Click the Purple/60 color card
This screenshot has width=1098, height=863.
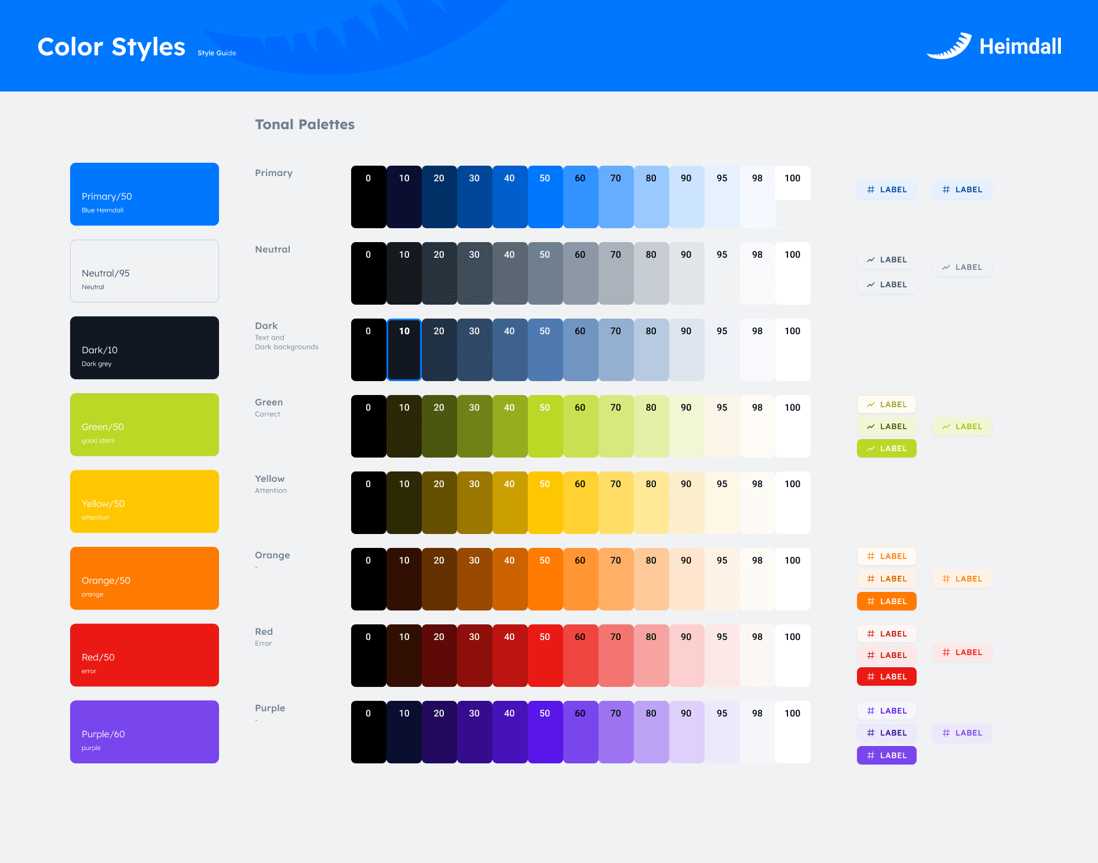pos(144,732)
